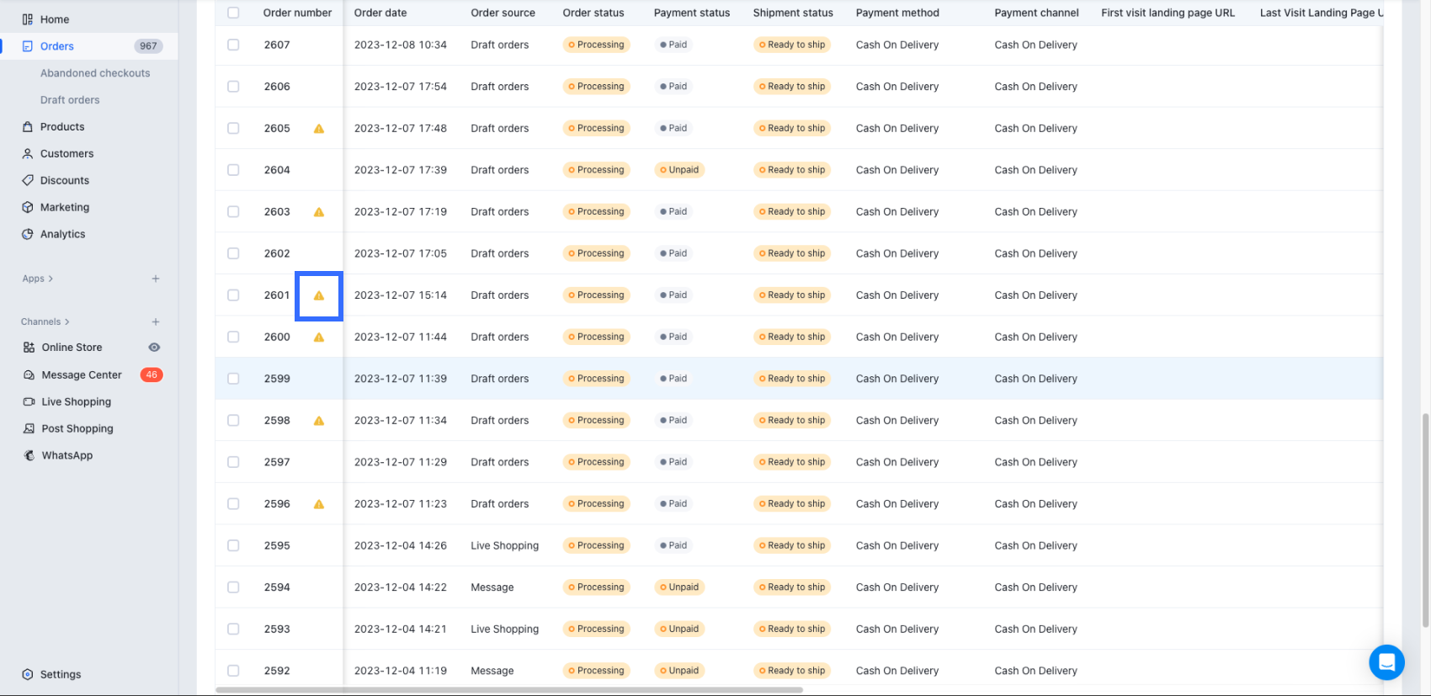Open the Orders menu item
This screenshot has height=696, width=1431.
(89, 46)
